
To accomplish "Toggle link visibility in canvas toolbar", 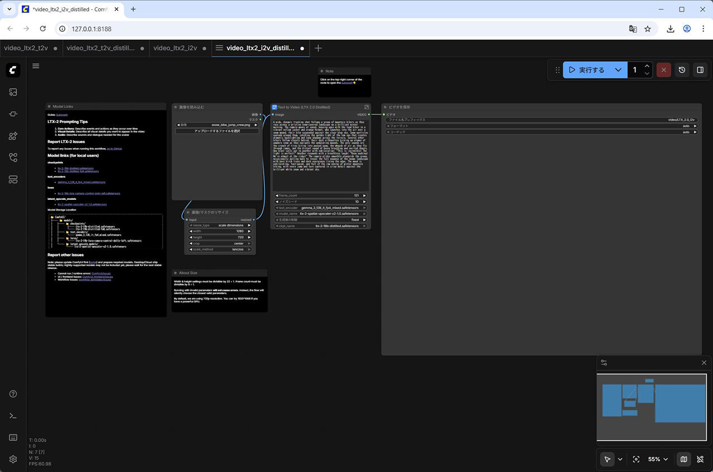I will [x=700, y=459].
